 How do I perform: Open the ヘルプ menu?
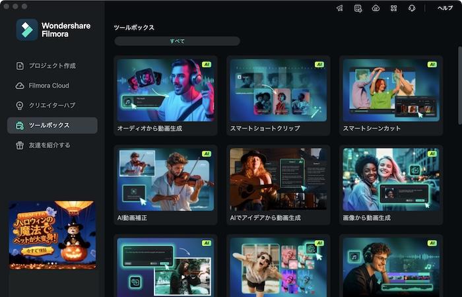click(445, 8)
